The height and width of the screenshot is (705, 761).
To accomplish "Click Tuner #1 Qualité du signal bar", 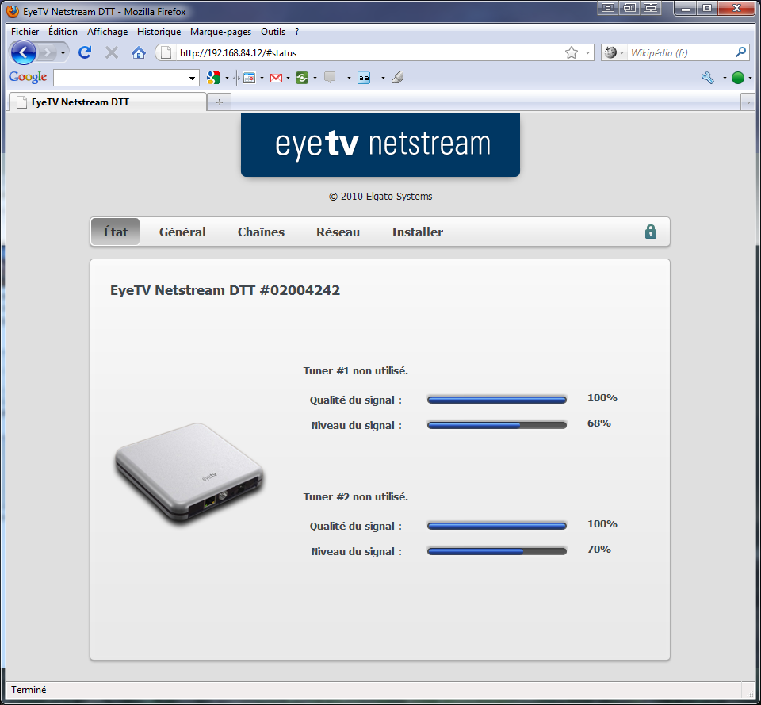I will coord(496,400).
